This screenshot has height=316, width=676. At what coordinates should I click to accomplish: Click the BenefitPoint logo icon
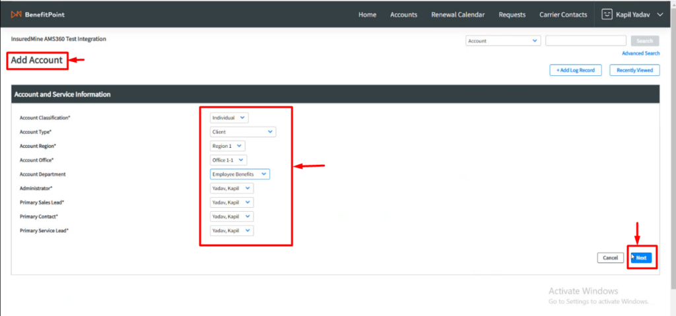point(17,15)
